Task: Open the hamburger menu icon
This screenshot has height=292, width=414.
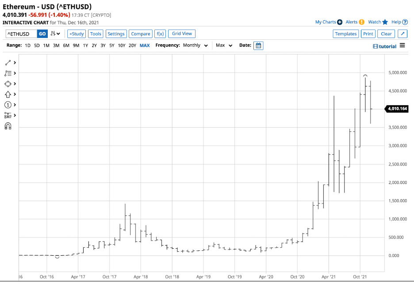Action: tap(402, 46)
